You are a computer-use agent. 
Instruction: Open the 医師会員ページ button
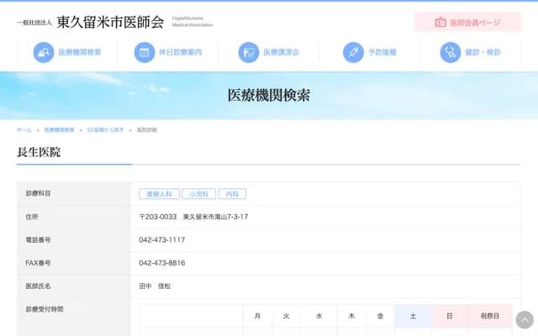point(467,23)
